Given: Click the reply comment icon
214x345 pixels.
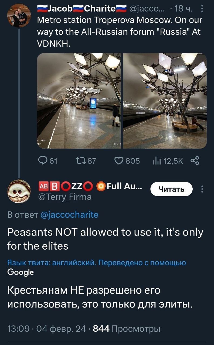Looking at the screenshot, I should [x=43, y=161].
